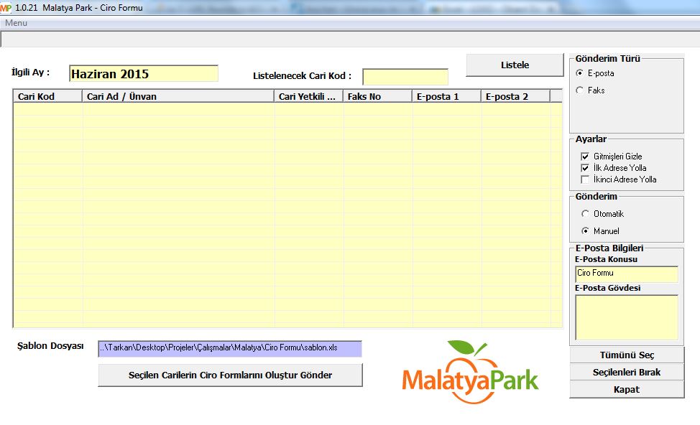
Task: Select Otomatik sending mode
Action: coord(585,214)
